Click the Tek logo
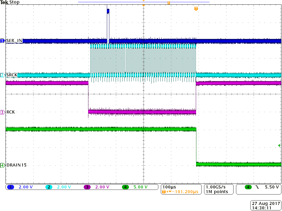 (x=4, y=2)
